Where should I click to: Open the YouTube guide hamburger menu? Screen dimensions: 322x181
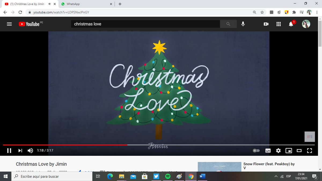pos(9,24)
